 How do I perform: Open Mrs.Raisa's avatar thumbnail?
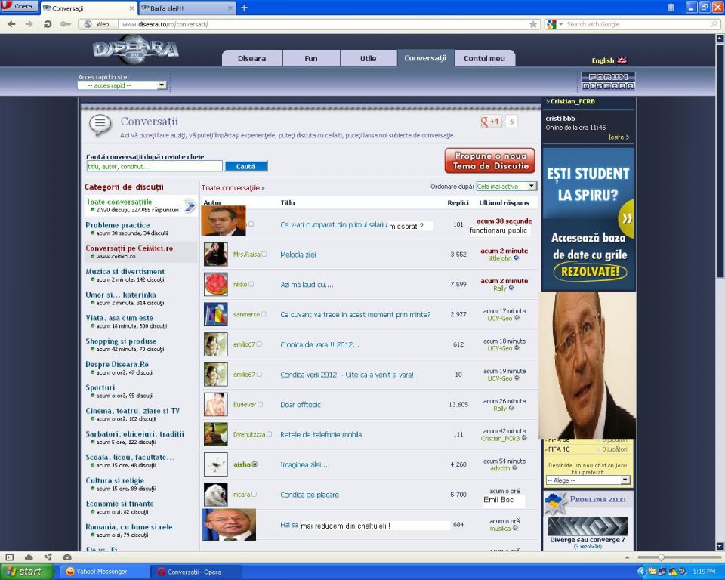pos(216,254)
